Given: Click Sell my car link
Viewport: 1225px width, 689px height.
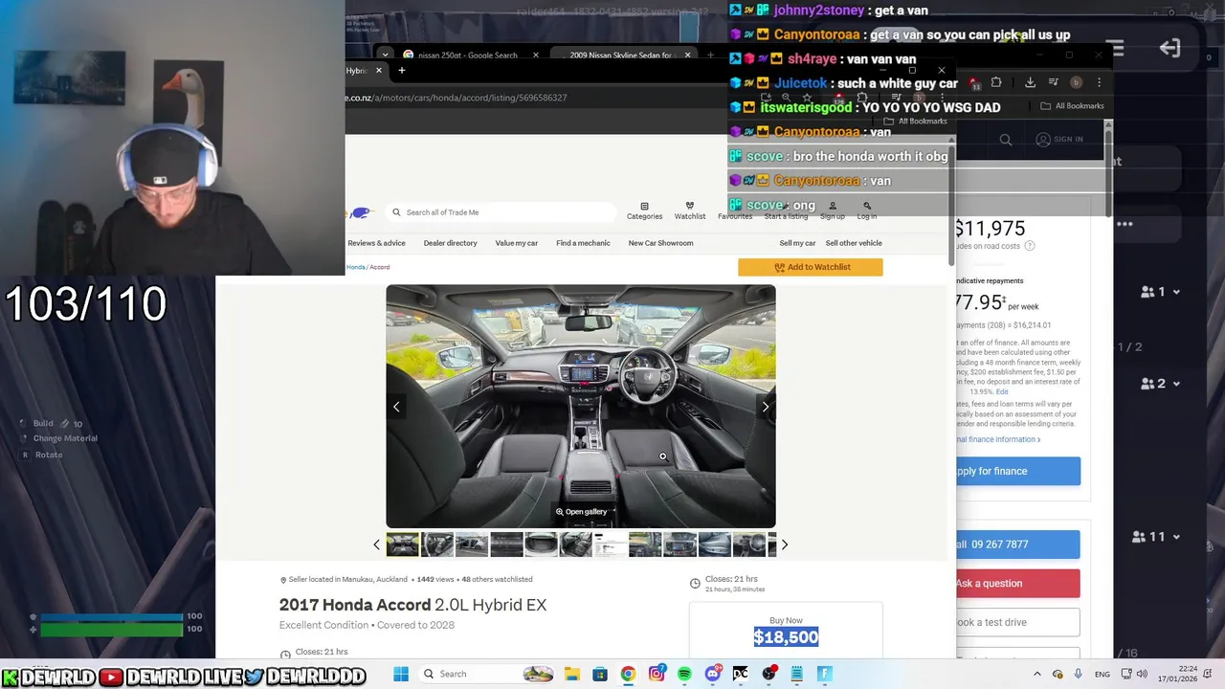Looking at the screenshot, I should click(x=797, y=243).
